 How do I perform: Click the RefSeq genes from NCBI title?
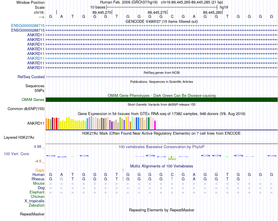162,73
